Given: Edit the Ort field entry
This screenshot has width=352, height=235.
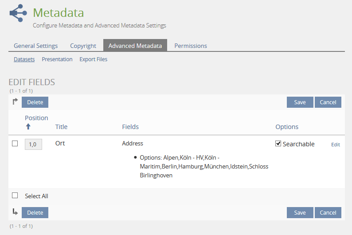Looking at the screenshot, I should click(x=336, y=145).
